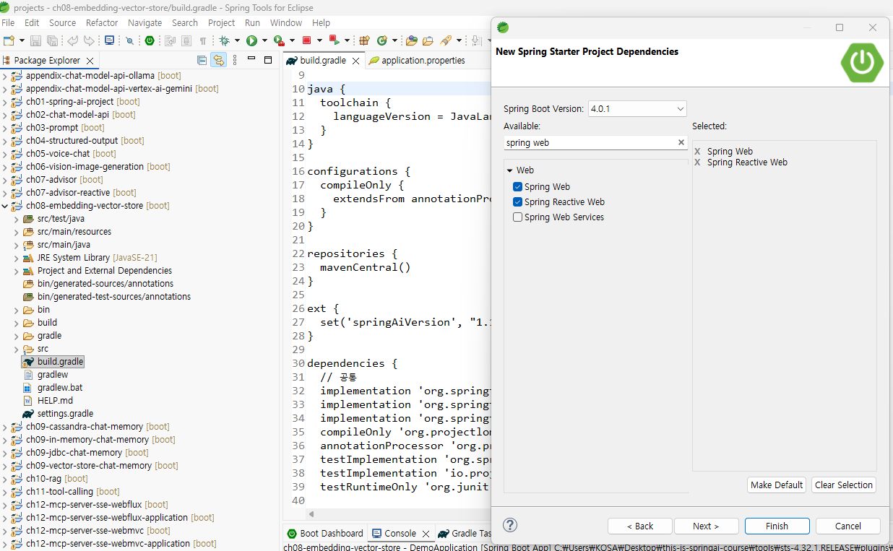893x551 pixels.
Task: Select the gradlew.bat file
Action: [x=60, y=388]
